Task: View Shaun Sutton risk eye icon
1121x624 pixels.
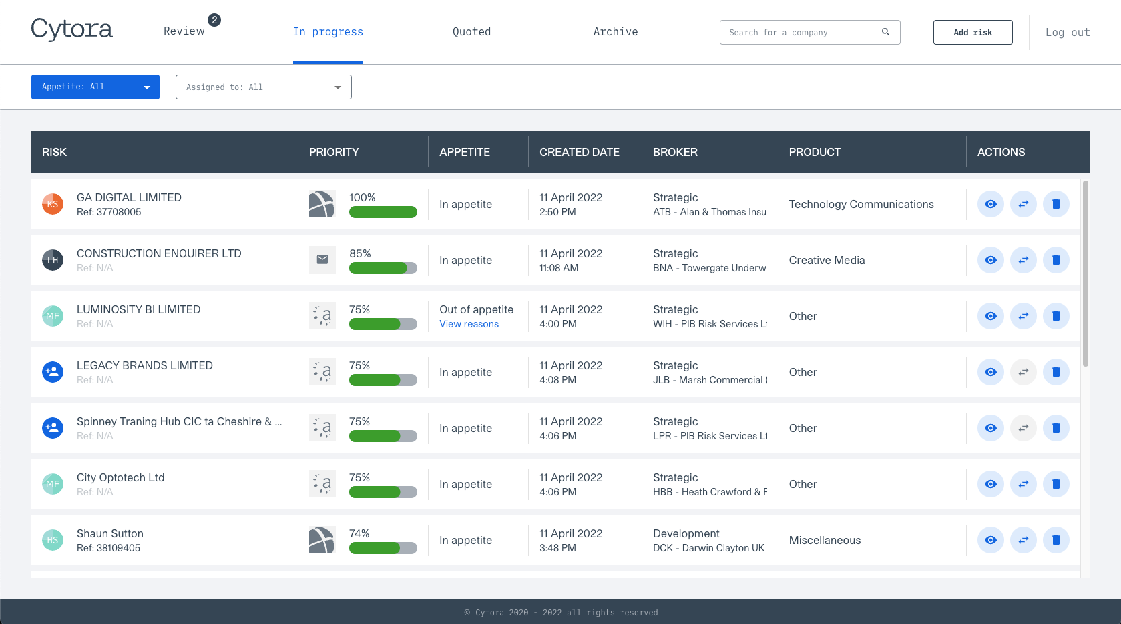Action: click(x=991, y=540)
